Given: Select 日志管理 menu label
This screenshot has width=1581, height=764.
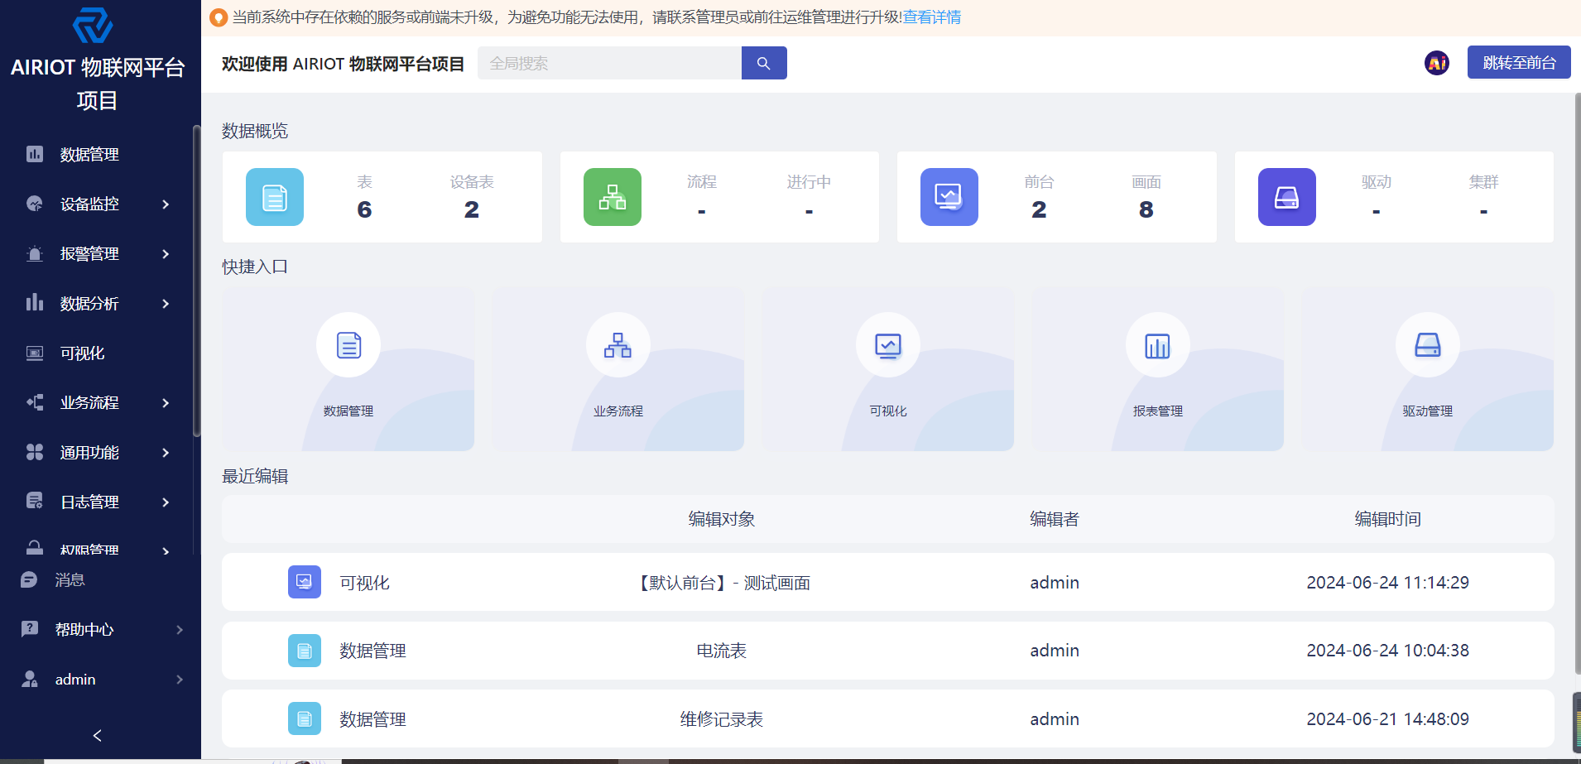Looking at the screenshot, I should [x=89, y=502].
